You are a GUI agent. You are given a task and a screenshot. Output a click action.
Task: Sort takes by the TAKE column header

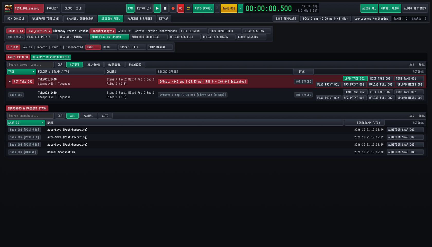(22, 72)
